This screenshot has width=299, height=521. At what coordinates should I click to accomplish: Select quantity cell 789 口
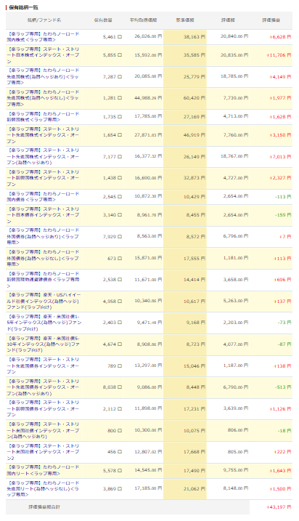(x=115, y=365)
